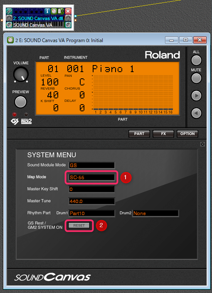The width and height of the screenshot is (212, 293).
Task: Click the VOLUME knob
Action: 21,75
